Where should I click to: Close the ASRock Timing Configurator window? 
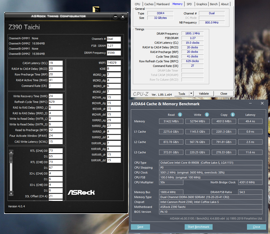coord(123,17)
